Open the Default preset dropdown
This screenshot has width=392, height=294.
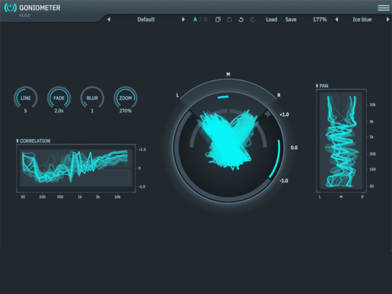tap(146, 20)
